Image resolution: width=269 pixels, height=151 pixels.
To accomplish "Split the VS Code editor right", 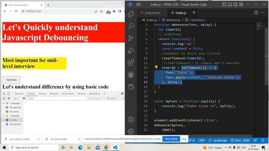I will [x=256, y=13].
